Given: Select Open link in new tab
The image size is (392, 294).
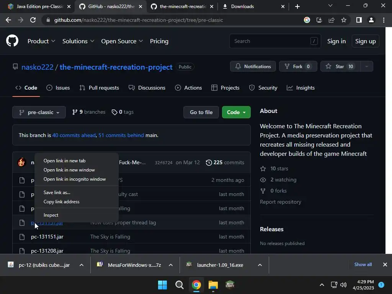Looking at the screenshot, I should pos(77,161).
